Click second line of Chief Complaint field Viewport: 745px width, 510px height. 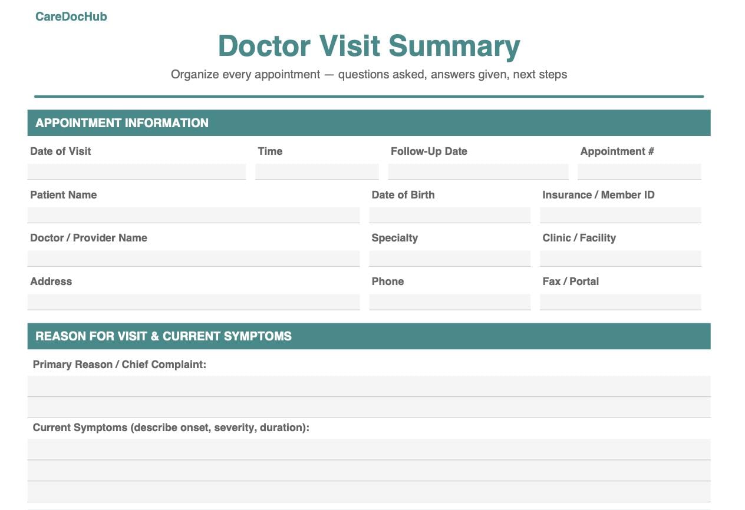(x=369, y=408)
